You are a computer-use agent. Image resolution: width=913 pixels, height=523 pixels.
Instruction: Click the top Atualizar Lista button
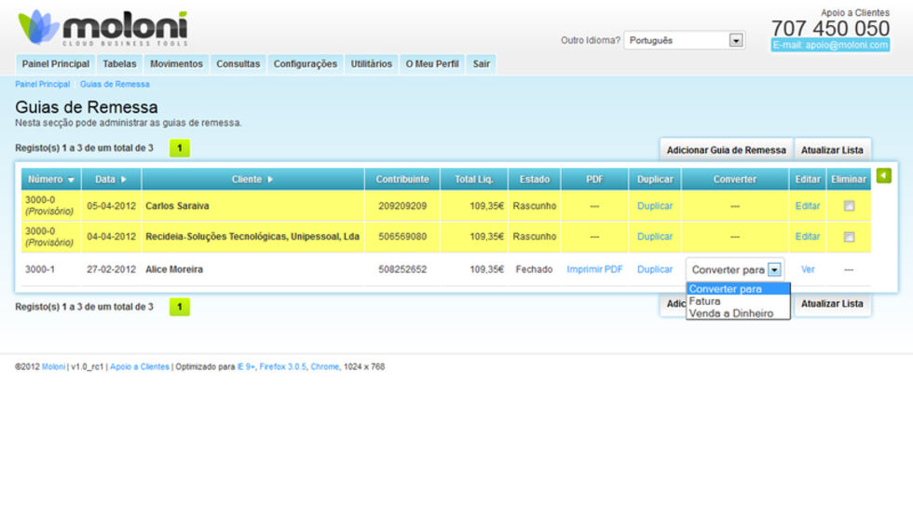coord(832,150)
